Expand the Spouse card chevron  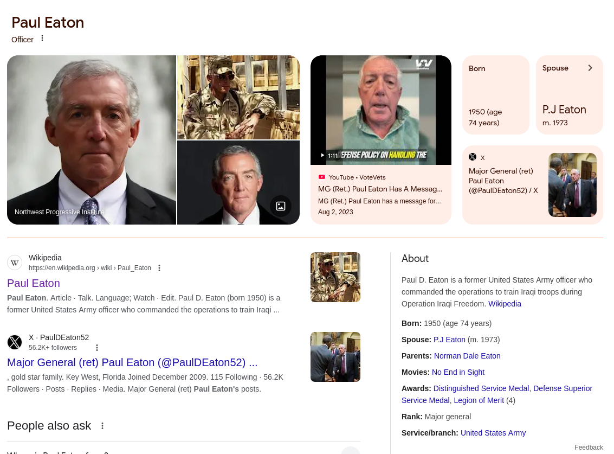click(590, 68)
